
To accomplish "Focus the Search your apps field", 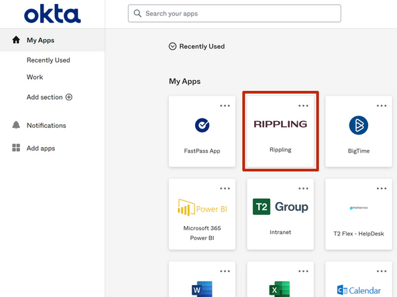I will pos(235,13).
